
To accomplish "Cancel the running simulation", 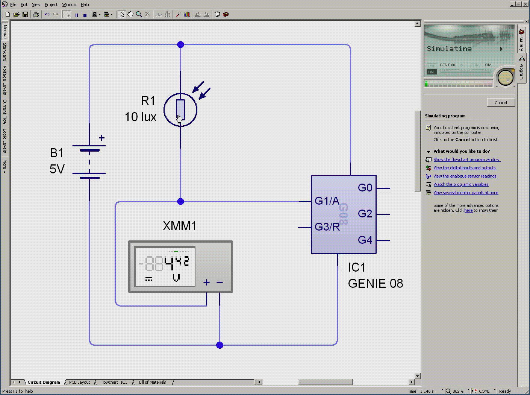I will [501, 103].
